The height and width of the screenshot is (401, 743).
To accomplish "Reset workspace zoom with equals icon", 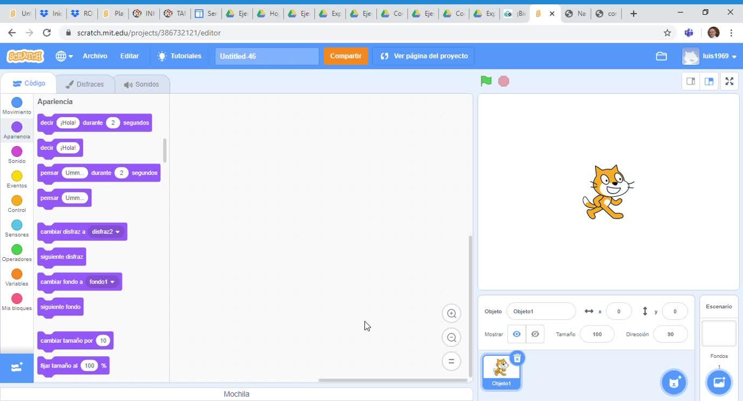I will pos(451,361).
